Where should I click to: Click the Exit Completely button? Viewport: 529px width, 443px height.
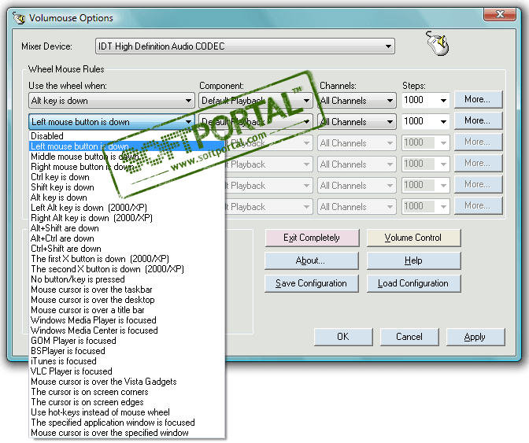coord(312,238)
